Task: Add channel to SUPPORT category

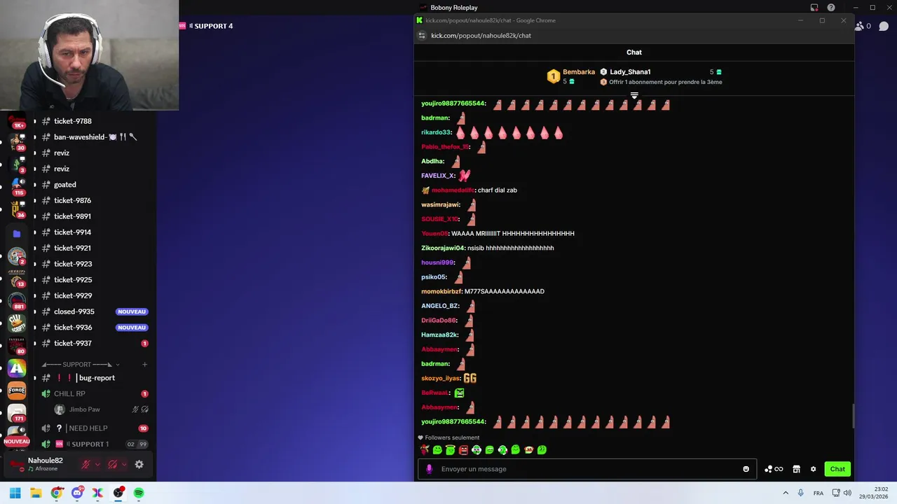Action: [x=144, y=364]
